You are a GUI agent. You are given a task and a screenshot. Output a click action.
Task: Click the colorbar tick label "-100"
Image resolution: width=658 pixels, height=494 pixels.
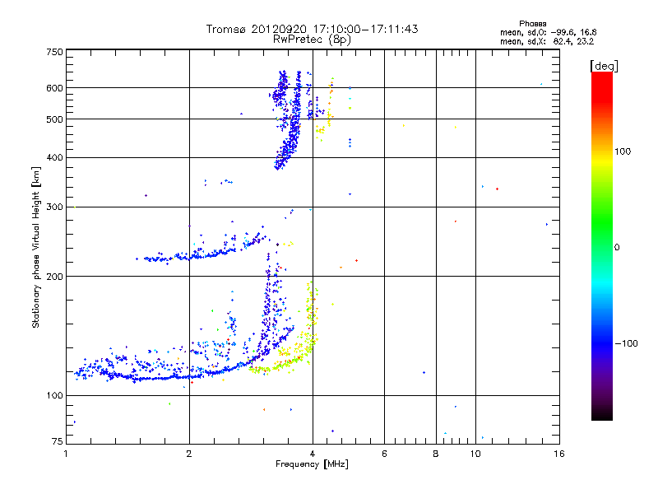[x=626, y=343]
